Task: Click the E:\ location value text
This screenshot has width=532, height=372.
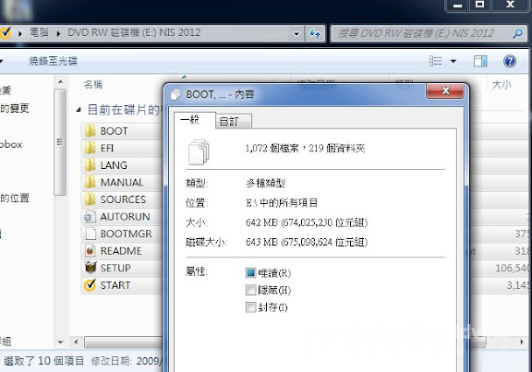Action: tap(282, 203)
